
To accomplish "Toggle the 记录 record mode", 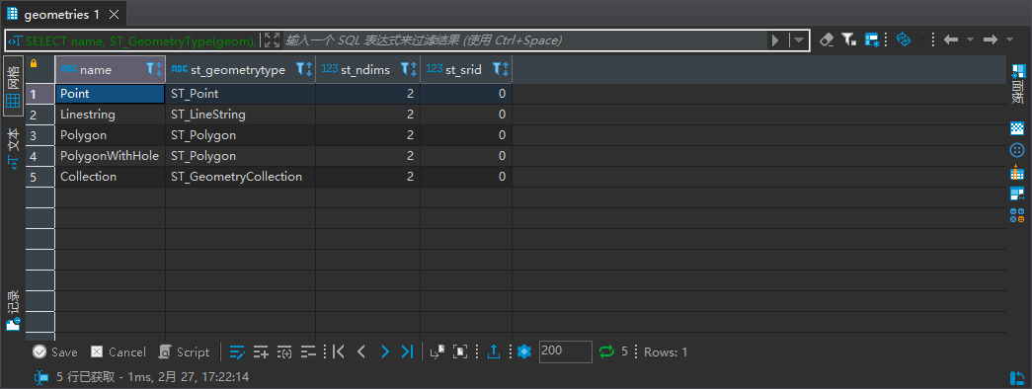I will pyautogui.click(x=13, y=311).
